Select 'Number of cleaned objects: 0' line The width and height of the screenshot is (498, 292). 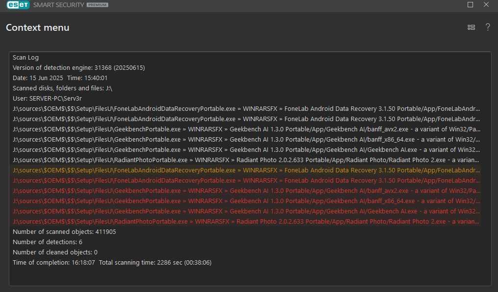pos(55,252)
